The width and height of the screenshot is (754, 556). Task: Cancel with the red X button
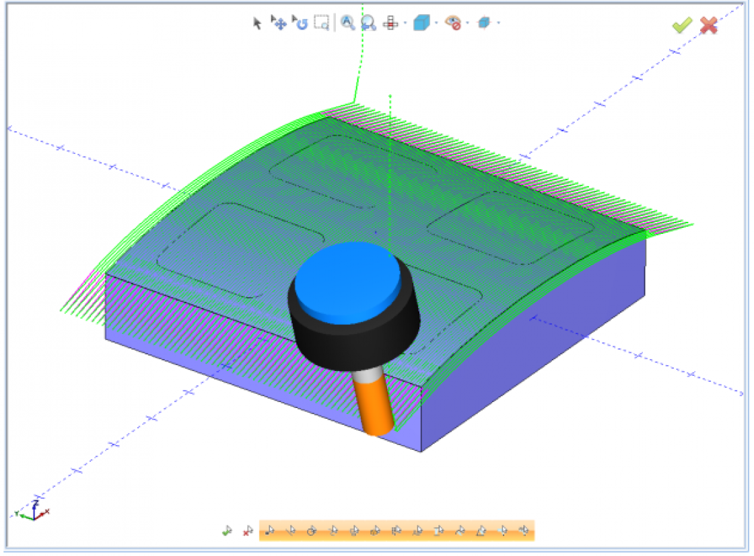709,25
